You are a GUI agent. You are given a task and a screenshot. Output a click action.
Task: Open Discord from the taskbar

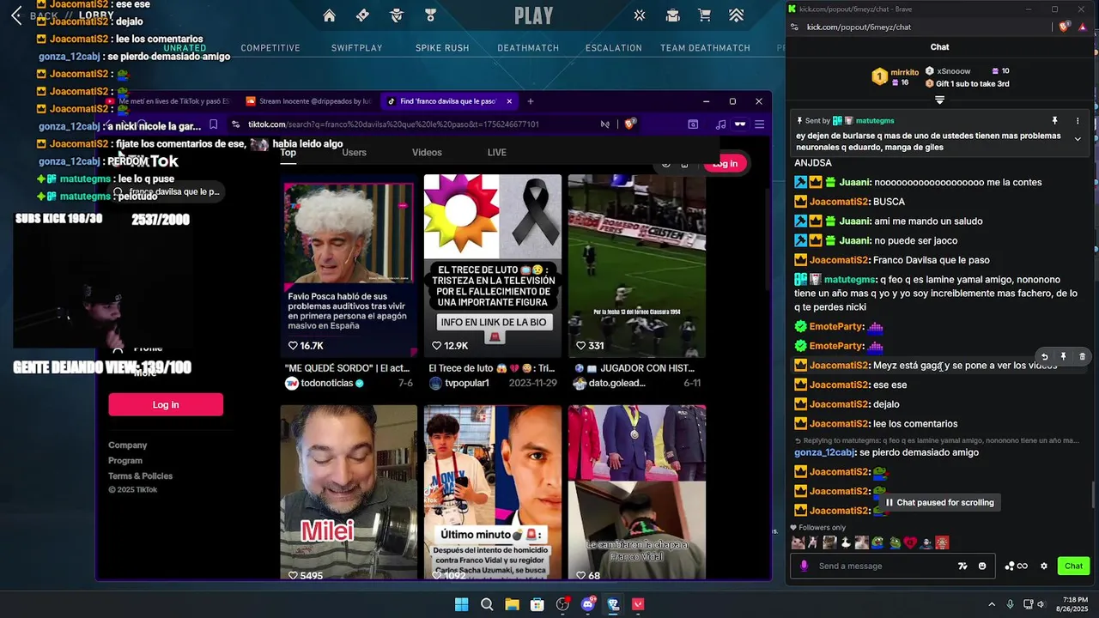click(x=587, y=604)
